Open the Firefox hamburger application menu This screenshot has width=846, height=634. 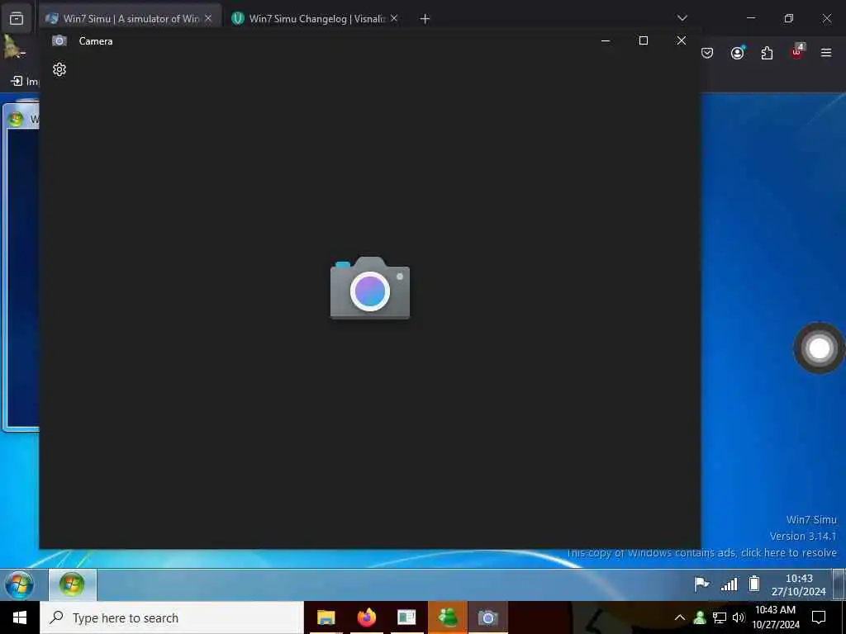tap(826, 53)
